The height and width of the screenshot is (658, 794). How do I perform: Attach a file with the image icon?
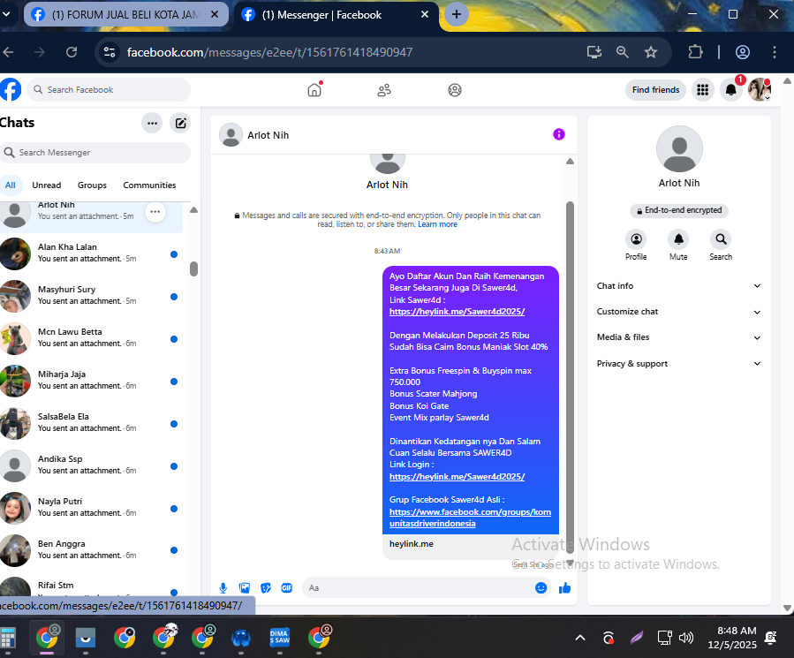point(245,587)
